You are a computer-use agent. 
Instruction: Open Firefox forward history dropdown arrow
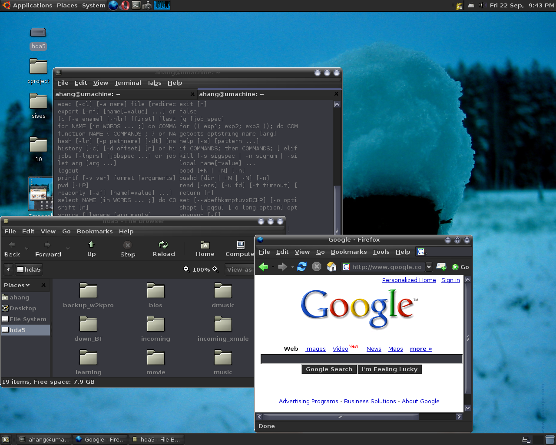point(292,267)
